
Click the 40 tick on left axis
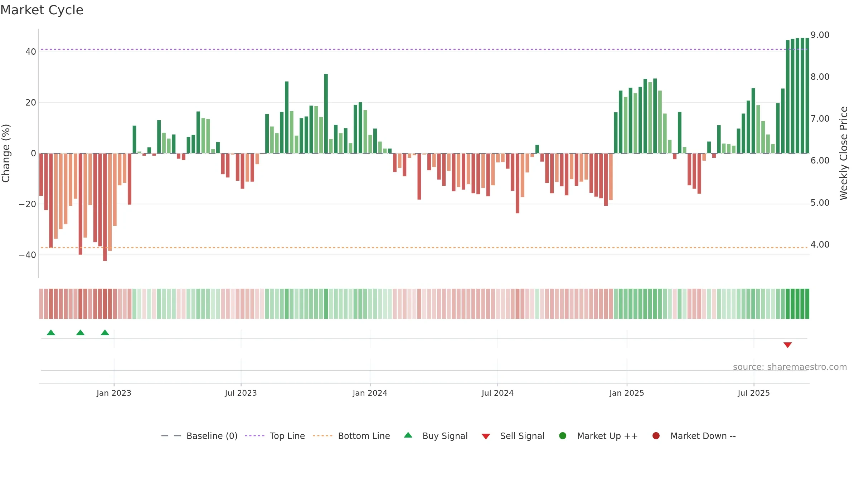[x=31, y=52]
